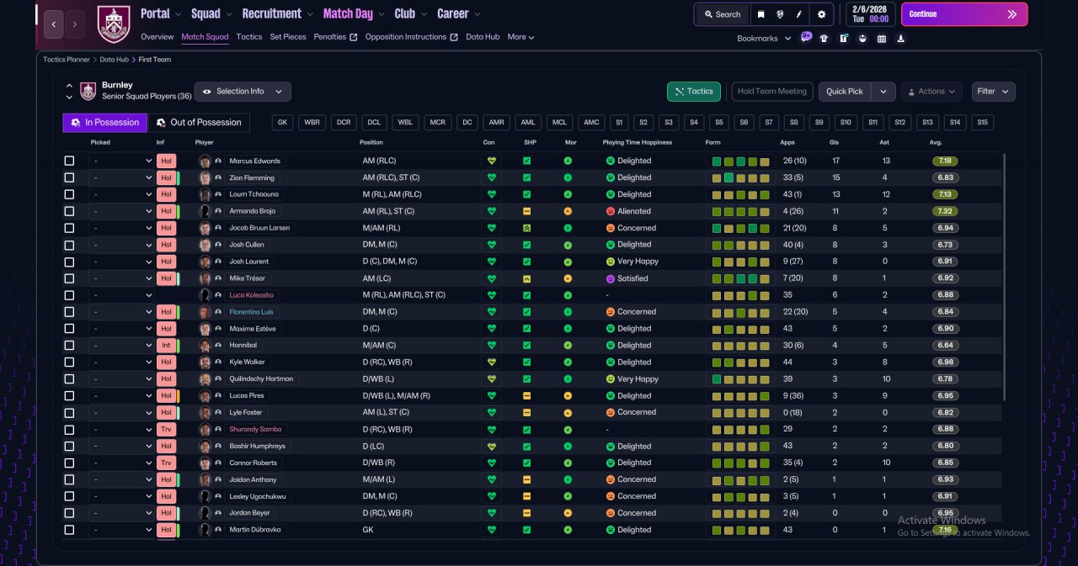This screenshot has width=1078, height=566.
Task: Open the arrow beside Quick Pick
Action: coord(883,92)
